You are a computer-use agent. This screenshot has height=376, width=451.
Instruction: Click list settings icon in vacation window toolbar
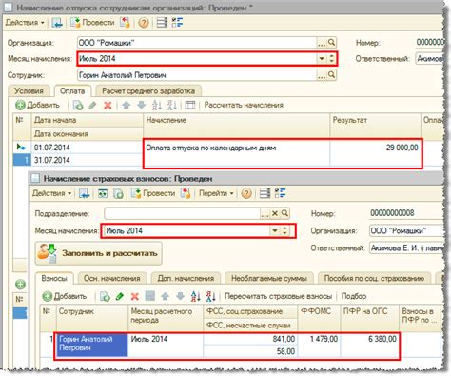click(162, 23)
